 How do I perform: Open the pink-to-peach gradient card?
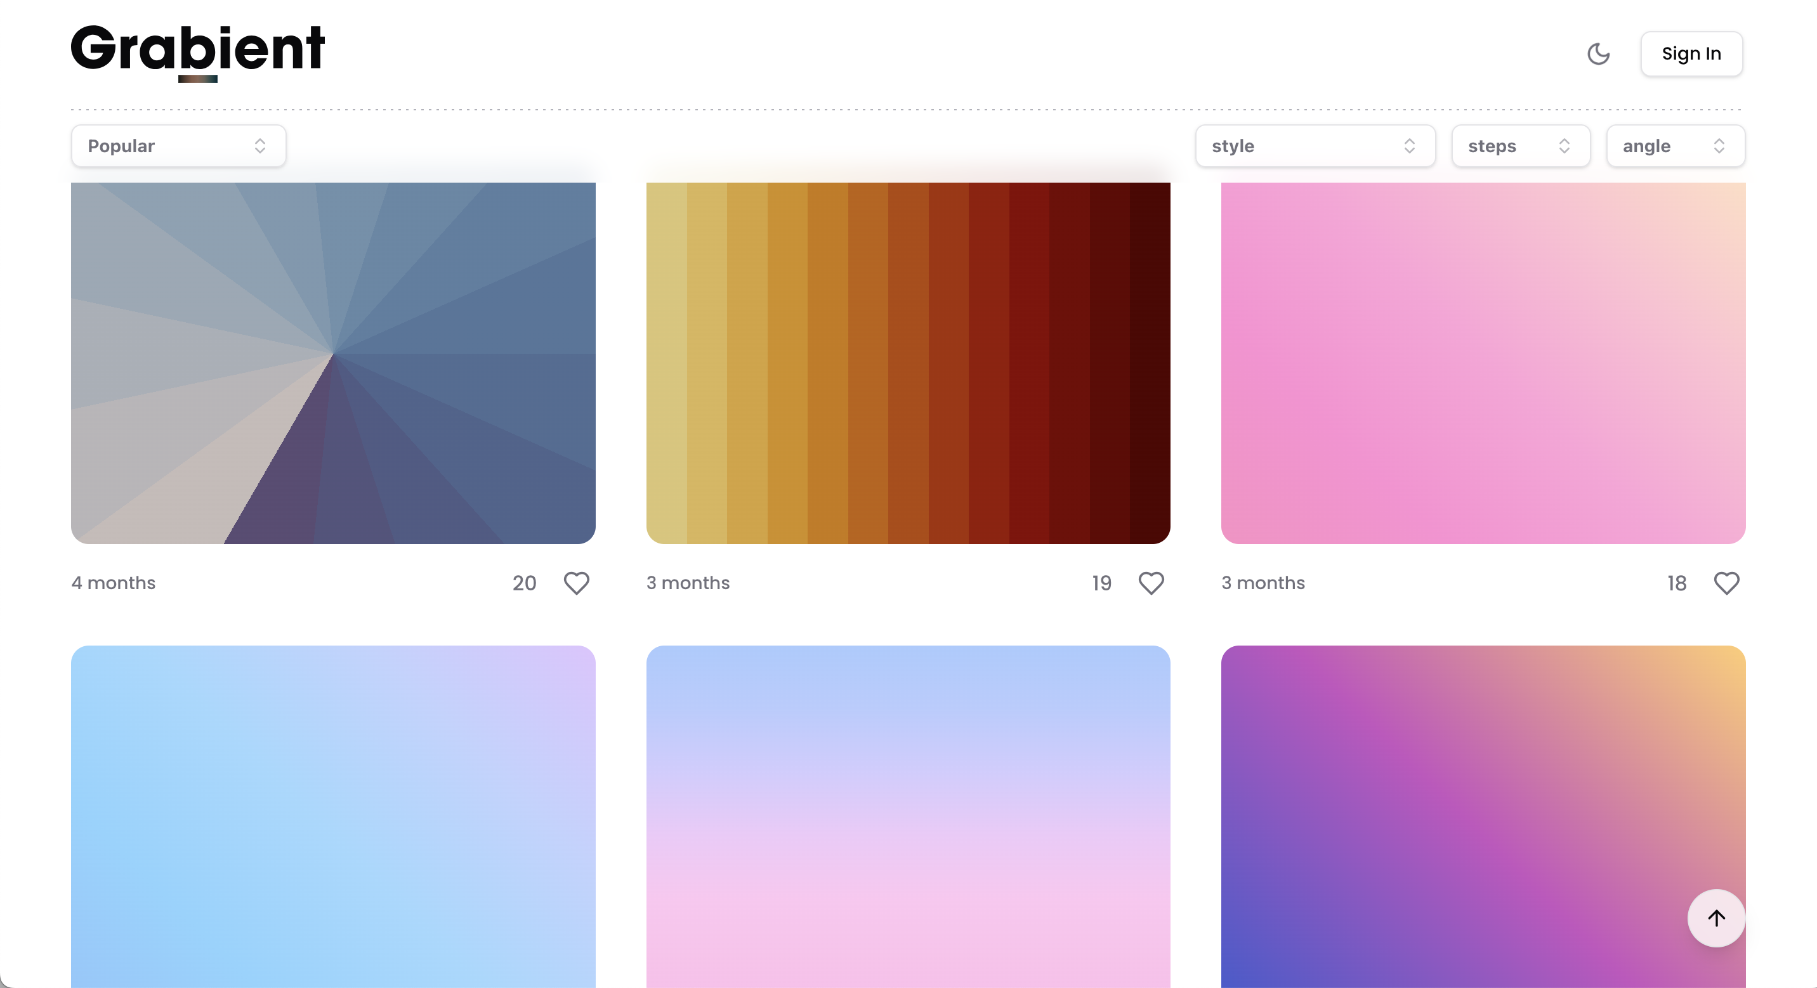tap(1483, 363)
